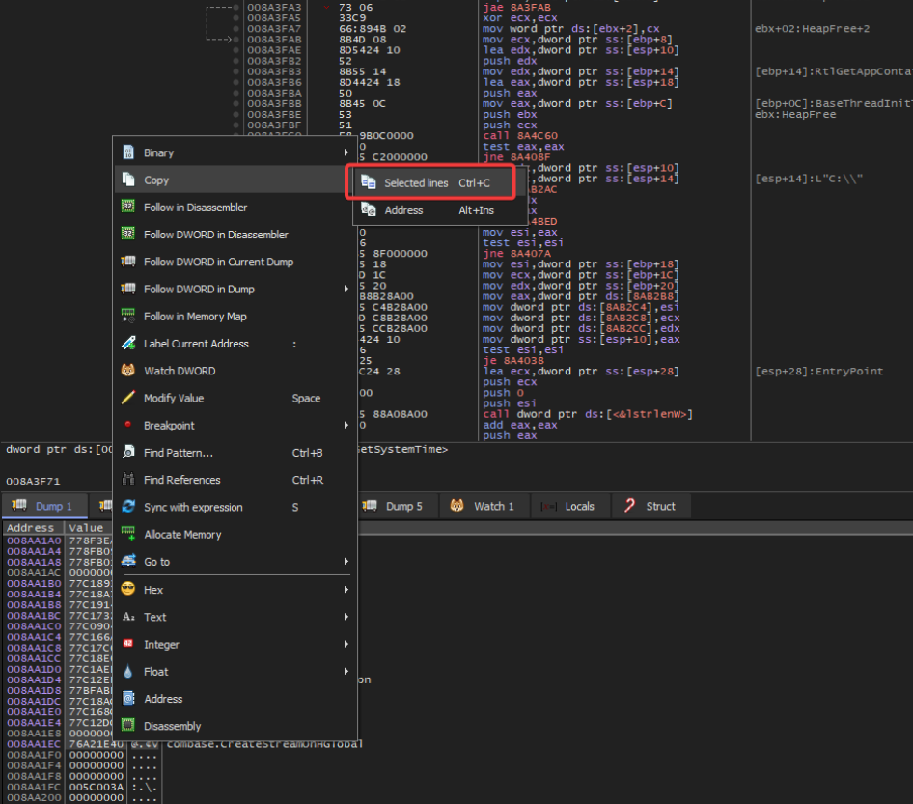Screen dimensions: 913x804
Task: Expand the Binary submenu arrow
Action: point(345,152)
